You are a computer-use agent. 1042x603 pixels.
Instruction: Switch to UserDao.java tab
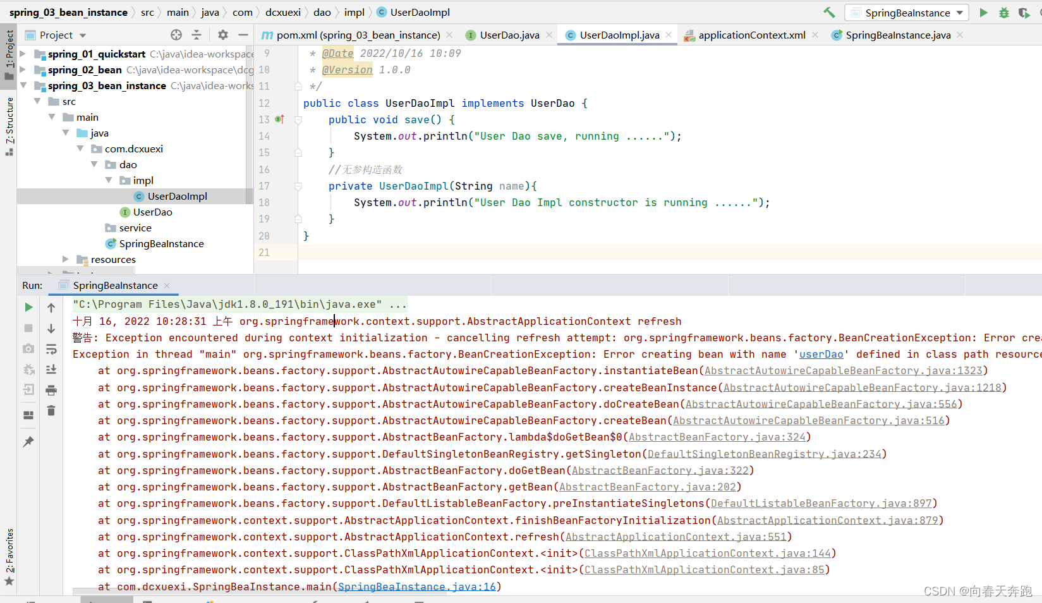[509, 35]
